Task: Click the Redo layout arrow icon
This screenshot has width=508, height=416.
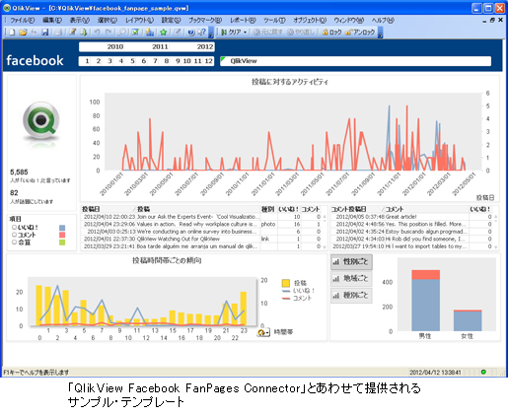Action: pyautogui.click(x=109, y=32)
